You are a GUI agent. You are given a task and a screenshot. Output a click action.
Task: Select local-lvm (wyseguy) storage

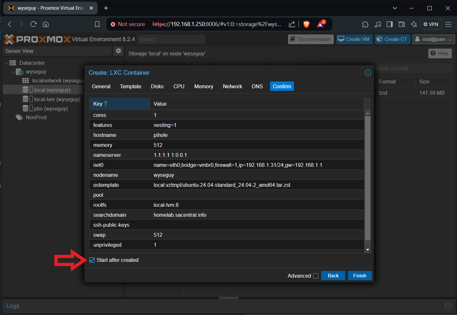click(57, 99)
